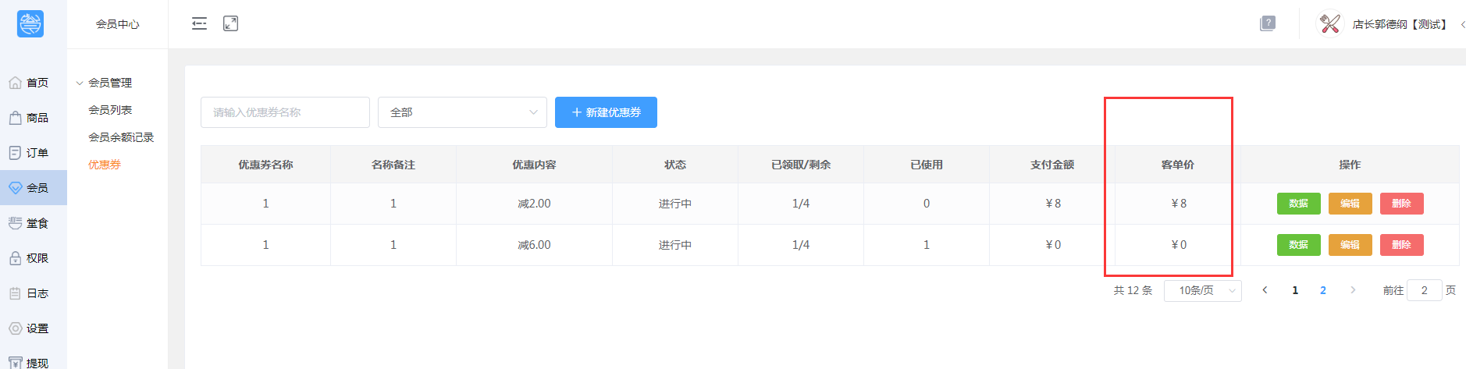Open permissions (权限) lock icon
The height and width of the screenshot is (369, 1466).
(x=16, y=258)
